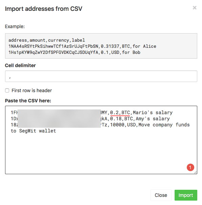Click the Paste the CSV here label

tap(28, 101)
